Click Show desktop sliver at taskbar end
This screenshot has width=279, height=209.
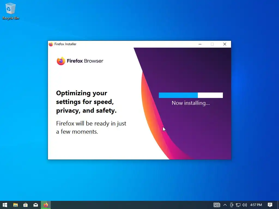(278, 205)
